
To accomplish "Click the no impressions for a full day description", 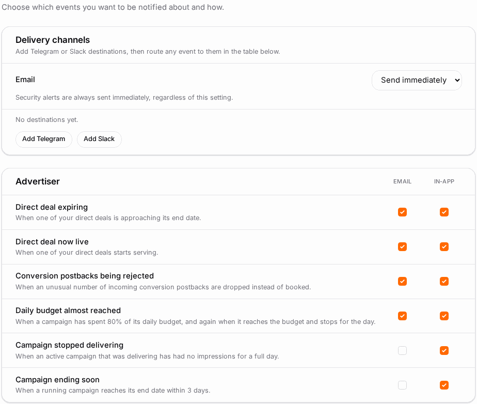I will coord(147,356).
